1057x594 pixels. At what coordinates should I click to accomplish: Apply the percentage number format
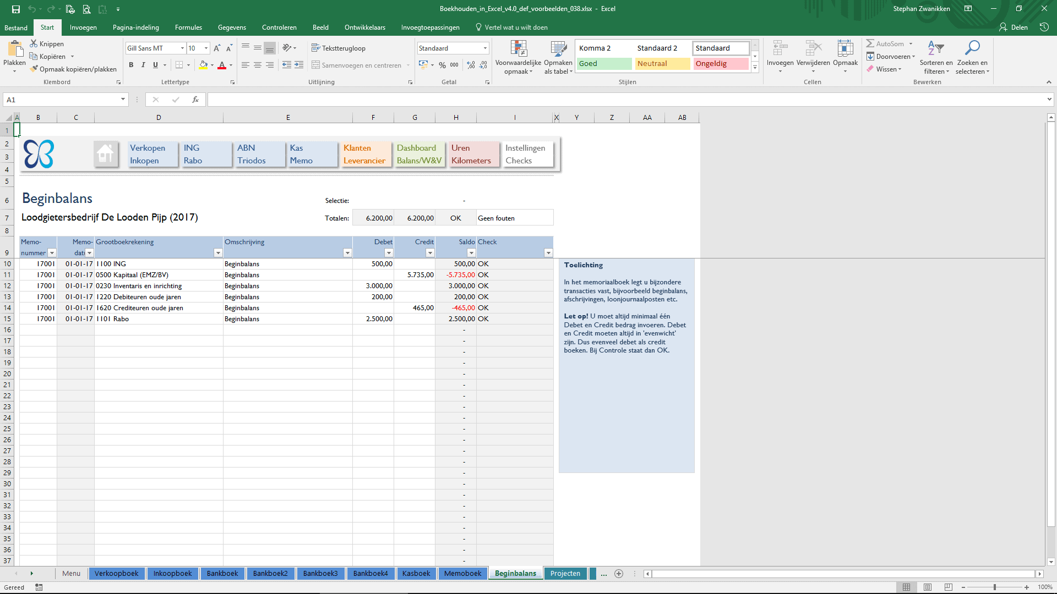(x=442, y=65)
